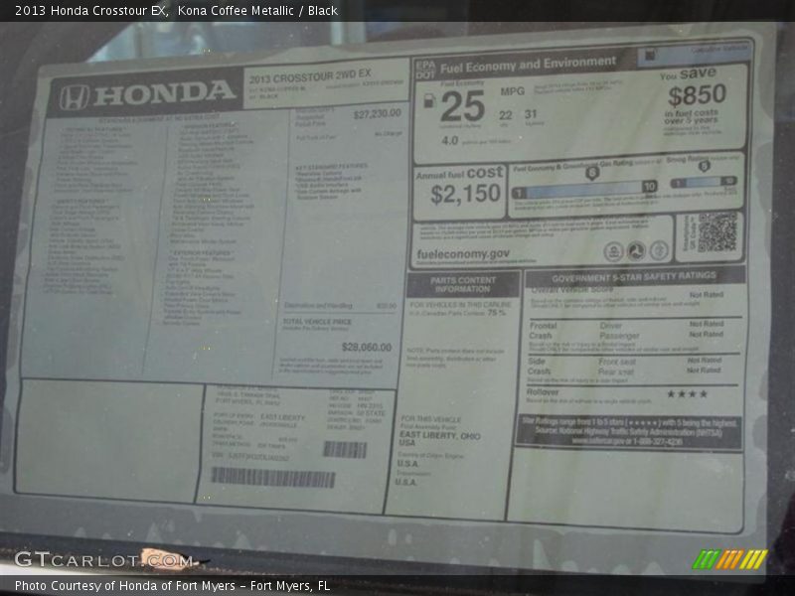795x596 pixels.
Task: Click the third circular agency seal
Action: (659, 250)
